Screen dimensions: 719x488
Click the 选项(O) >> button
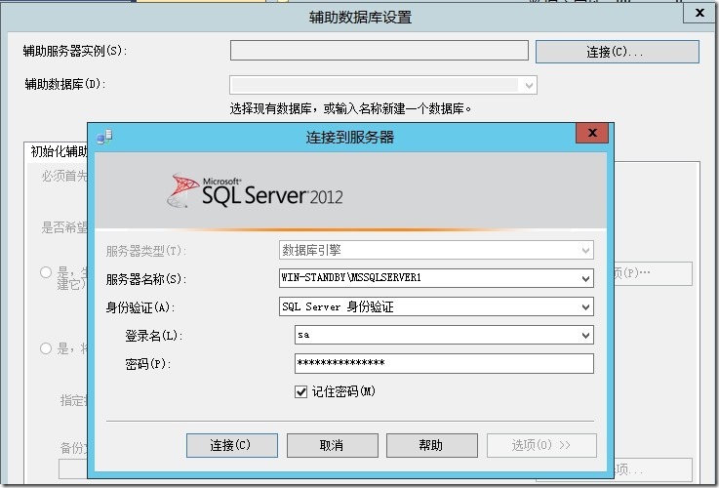540,445
